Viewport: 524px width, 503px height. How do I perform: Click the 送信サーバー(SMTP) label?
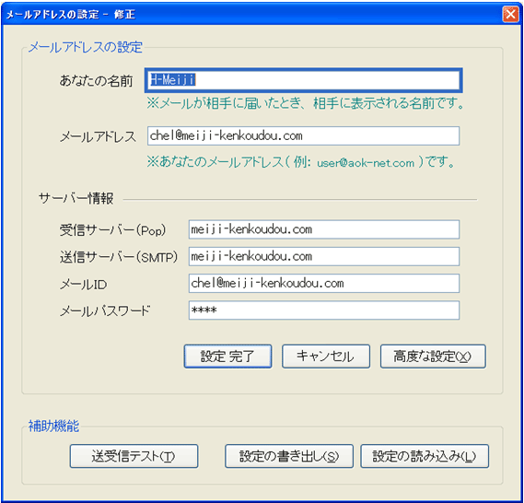(119, 257)
